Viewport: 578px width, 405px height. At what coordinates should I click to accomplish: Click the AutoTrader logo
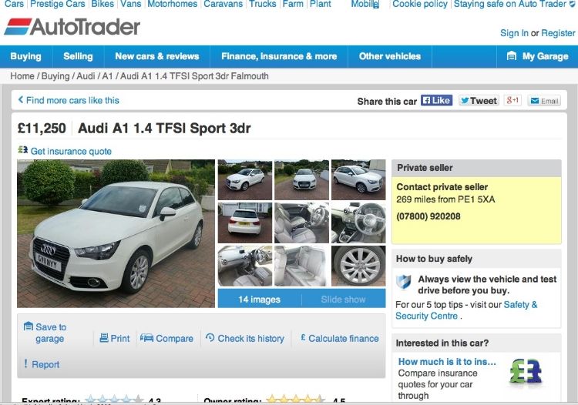[x=72, y=27]
